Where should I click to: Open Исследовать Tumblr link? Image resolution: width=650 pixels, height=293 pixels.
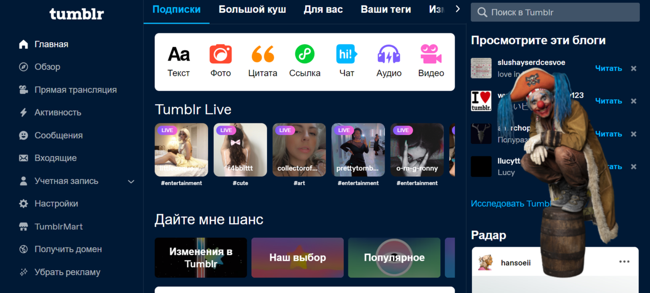click(510, 204)
